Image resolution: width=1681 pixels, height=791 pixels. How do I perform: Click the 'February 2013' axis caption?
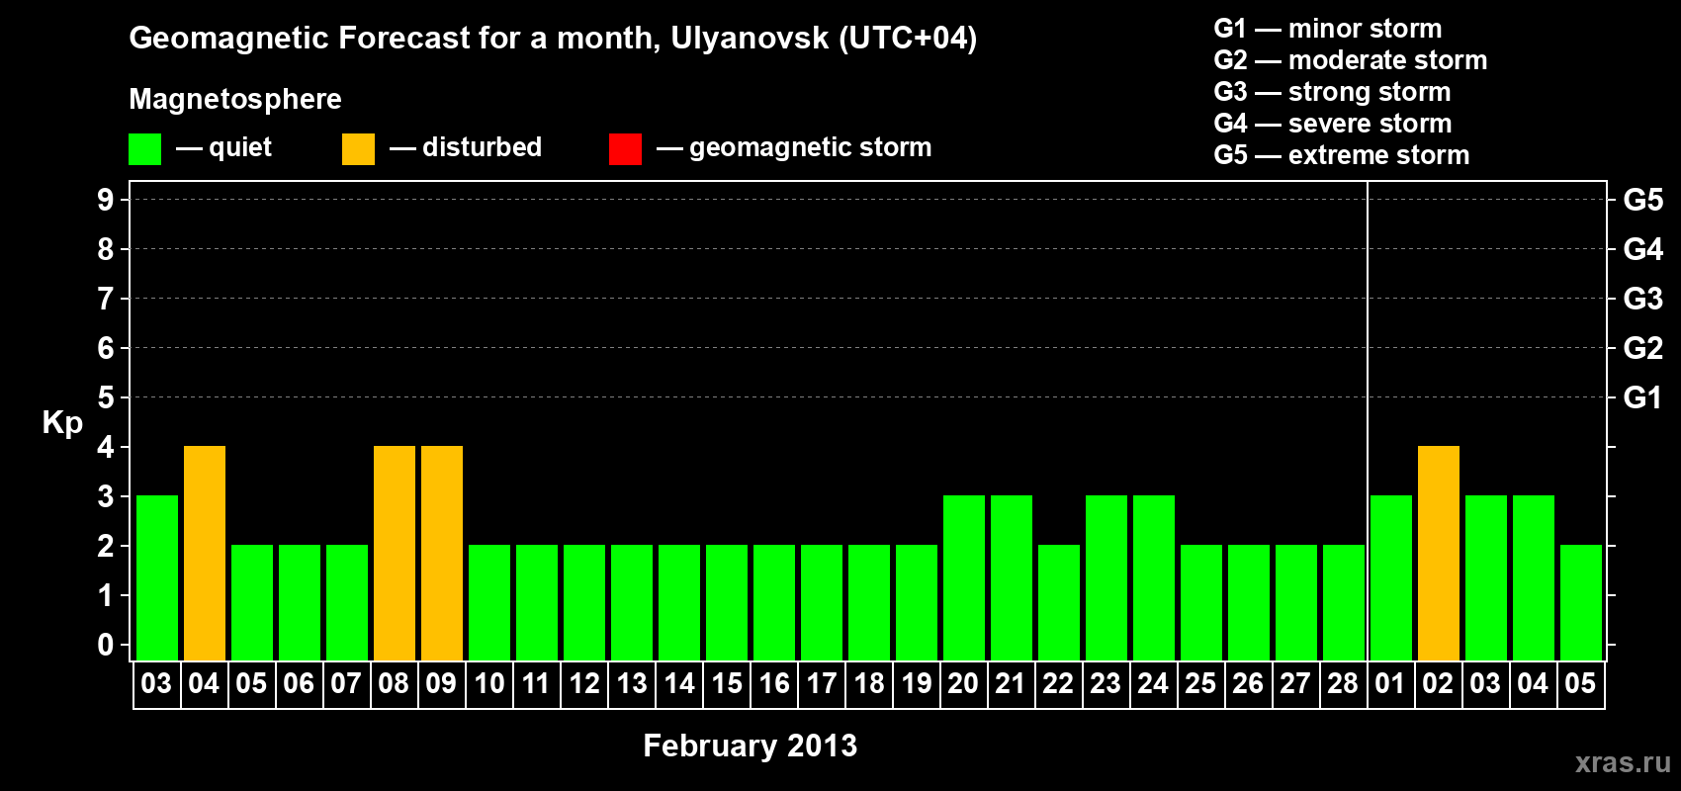[x=751, y=746]
